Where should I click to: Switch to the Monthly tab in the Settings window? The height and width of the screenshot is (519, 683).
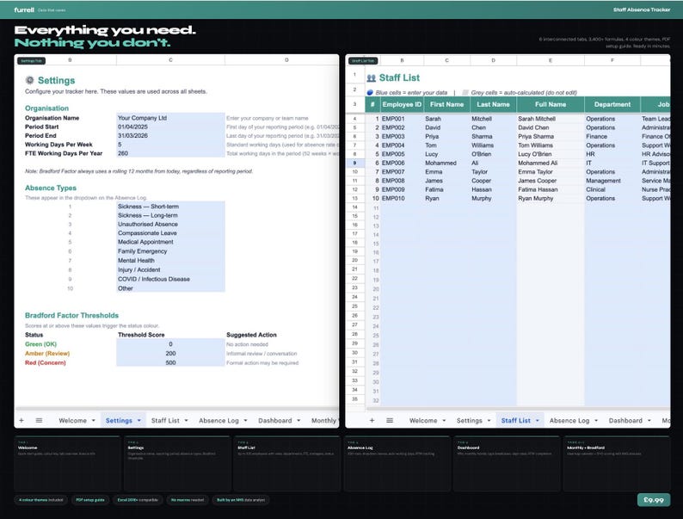(x=323, y=421)
